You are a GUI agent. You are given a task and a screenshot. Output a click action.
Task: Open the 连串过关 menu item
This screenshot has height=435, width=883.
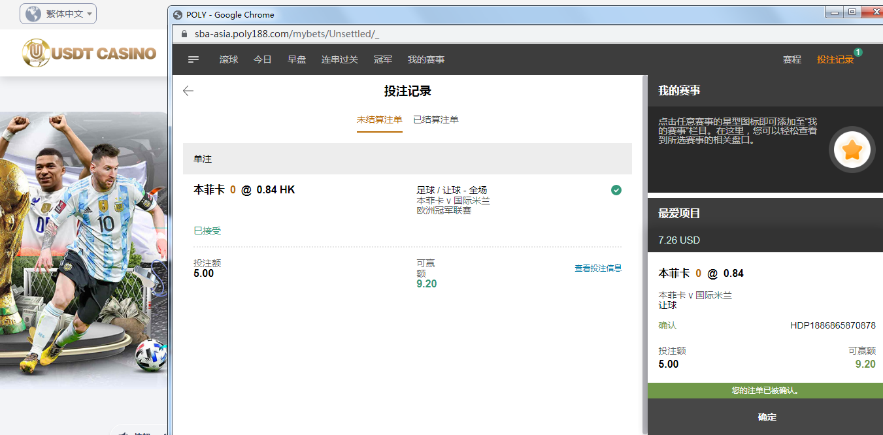340,59
